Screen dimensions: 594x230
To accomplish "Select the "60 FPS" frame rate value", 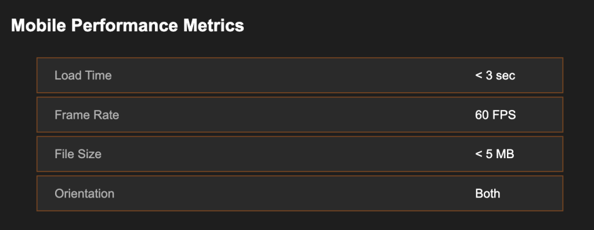I will tap(495, 115).
